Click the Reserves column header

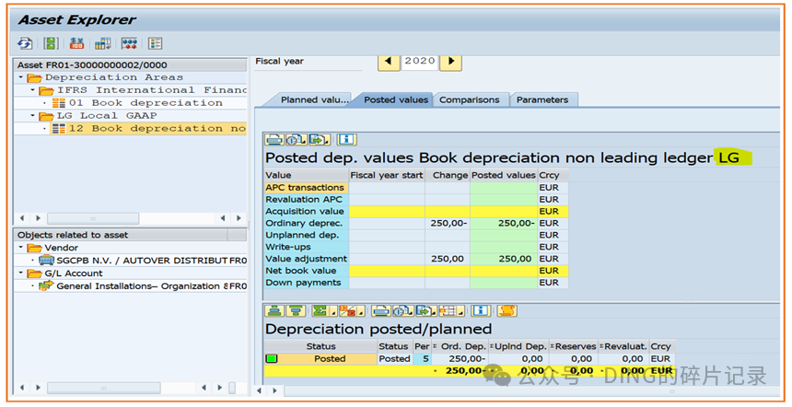574,346
